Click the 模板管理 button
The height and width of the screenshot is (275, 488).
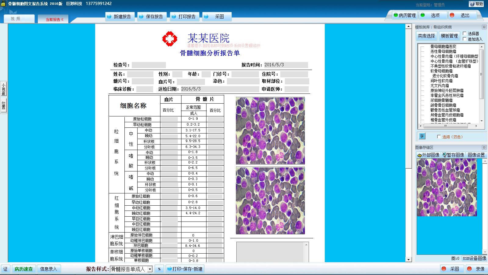[x=449, y=36]
